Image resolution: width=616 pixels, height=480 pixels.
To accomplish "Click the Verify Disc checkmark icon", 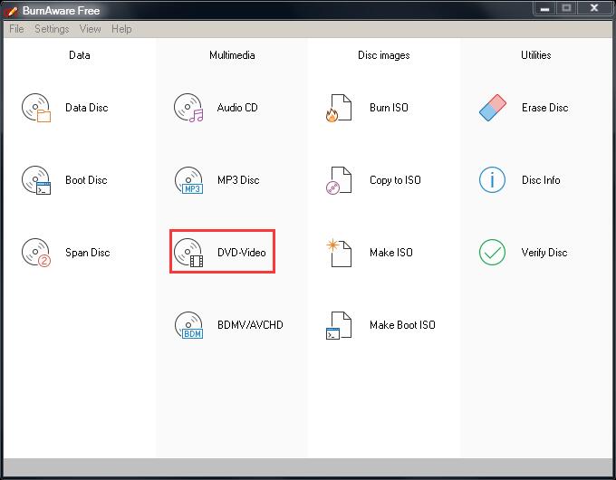I will 492,253.
